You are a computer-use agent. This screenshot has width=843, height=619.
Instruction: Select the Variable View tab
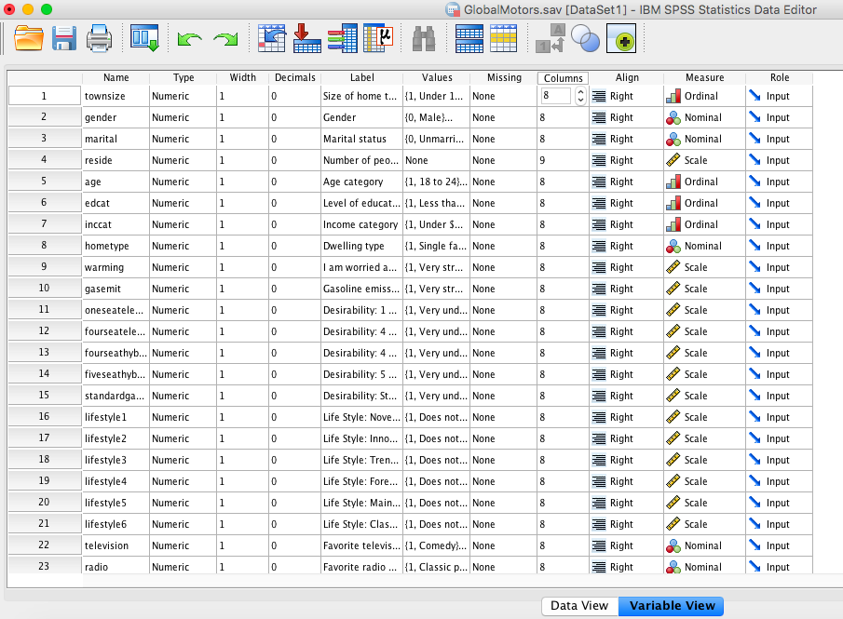tap(672, 606)
